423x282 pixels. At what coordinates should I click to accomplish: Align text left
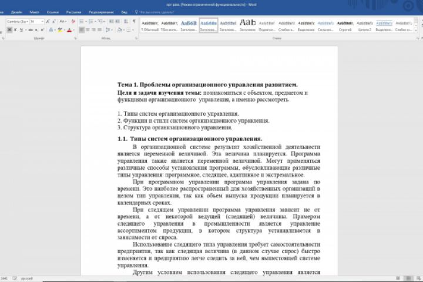click(x=82, y=30)
